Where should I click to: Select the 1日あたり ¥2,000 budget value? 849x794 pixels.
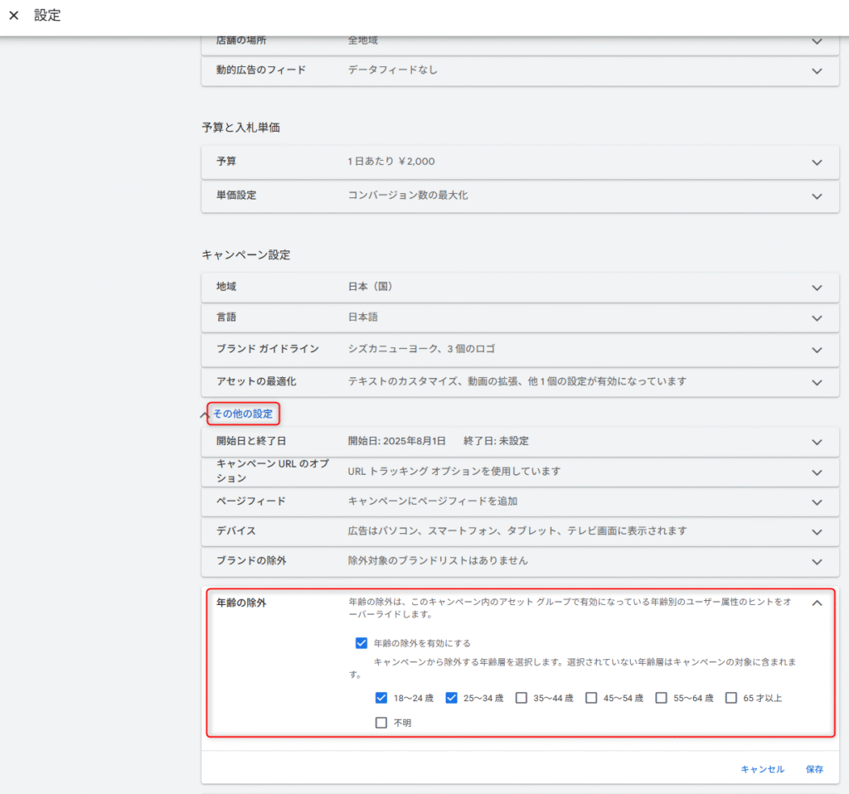coord(391,162)
